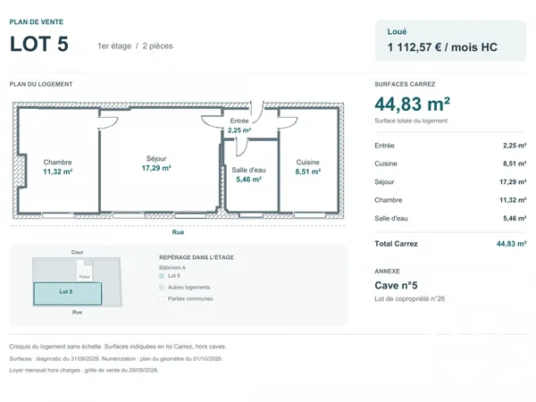Select the 5,46 m² value in the surfaces table
The image size is (536, 402).
click(515, 219)
